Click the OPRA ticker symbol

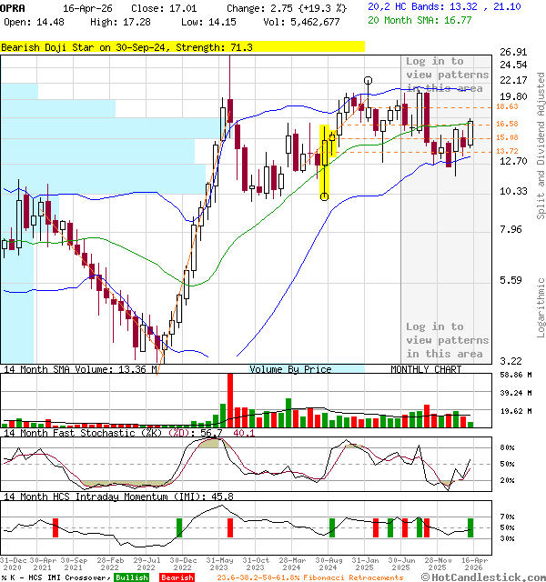pos(12,7)
